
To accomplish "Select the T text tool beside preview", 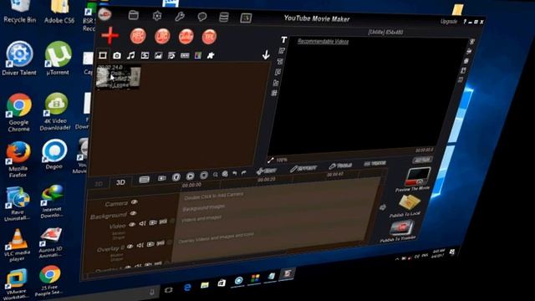I will point(284,40).
